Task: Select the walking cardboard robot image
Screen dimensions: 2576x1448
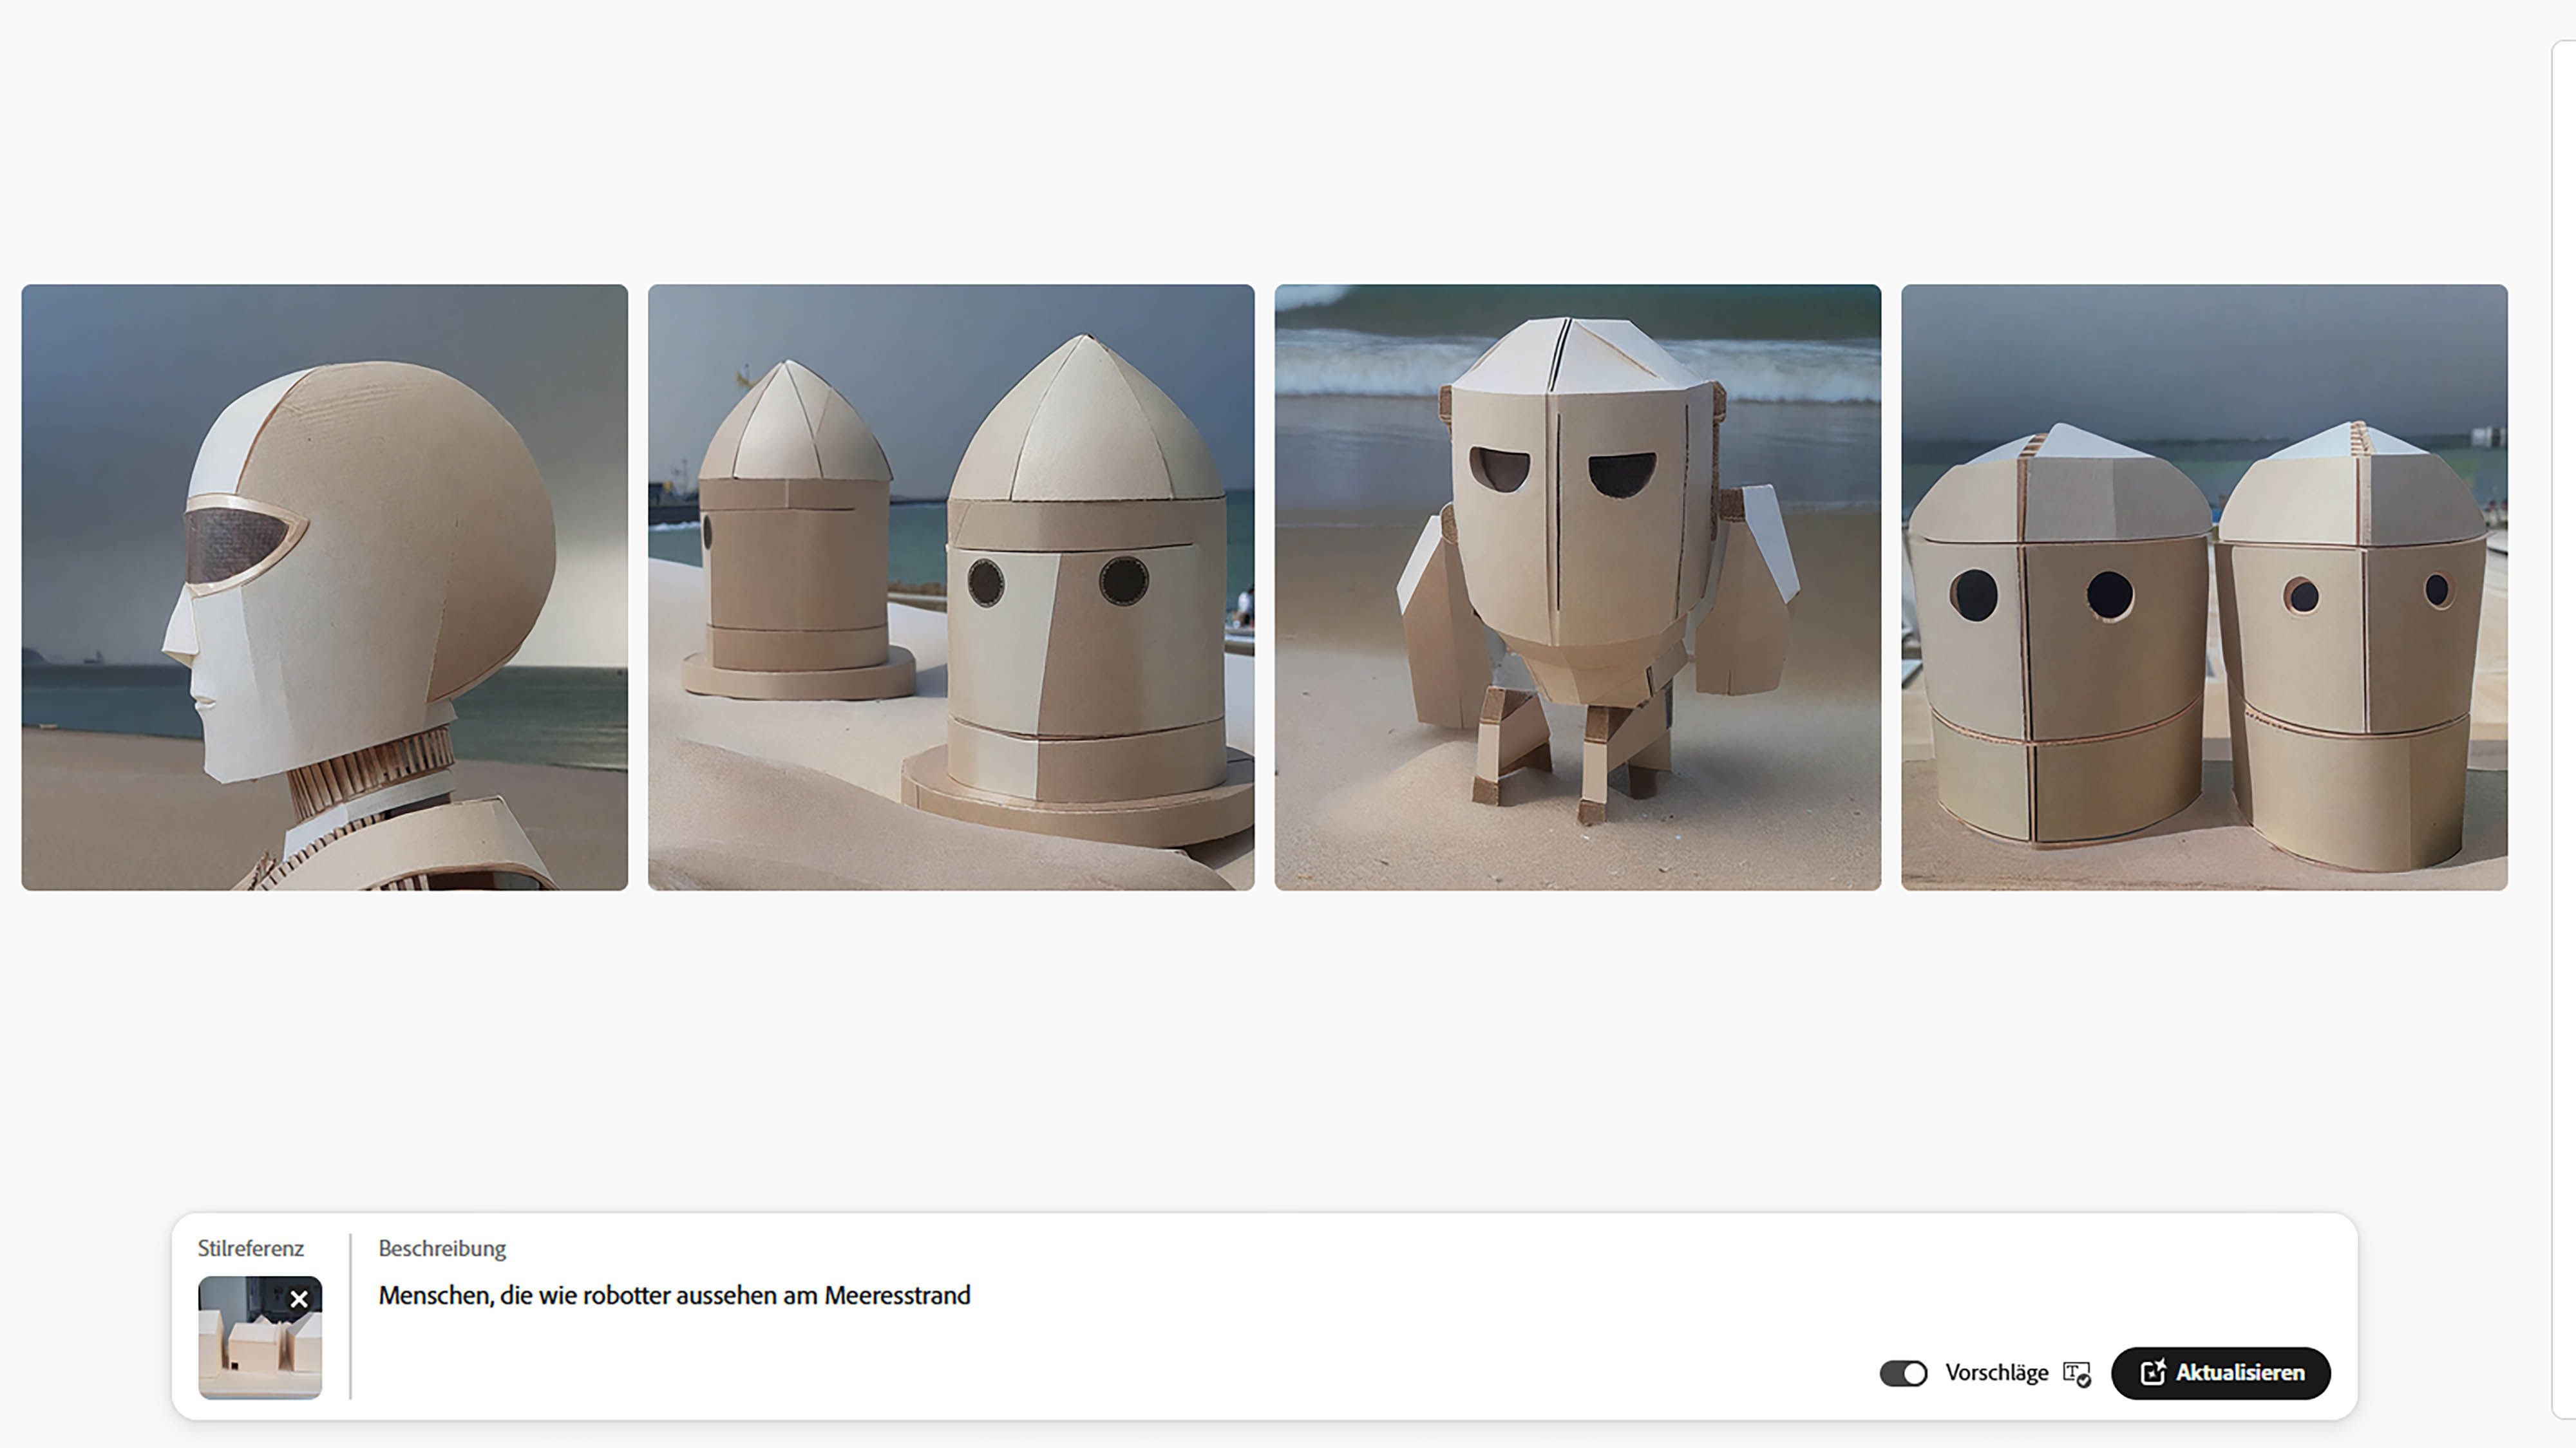Action: 1577,587
